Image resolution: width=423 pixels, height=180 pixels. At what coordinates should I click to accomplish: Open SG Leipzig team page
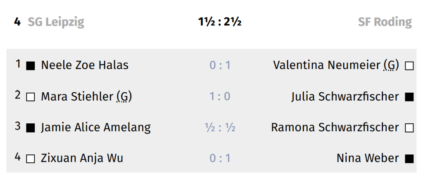(x=56, y=22)
